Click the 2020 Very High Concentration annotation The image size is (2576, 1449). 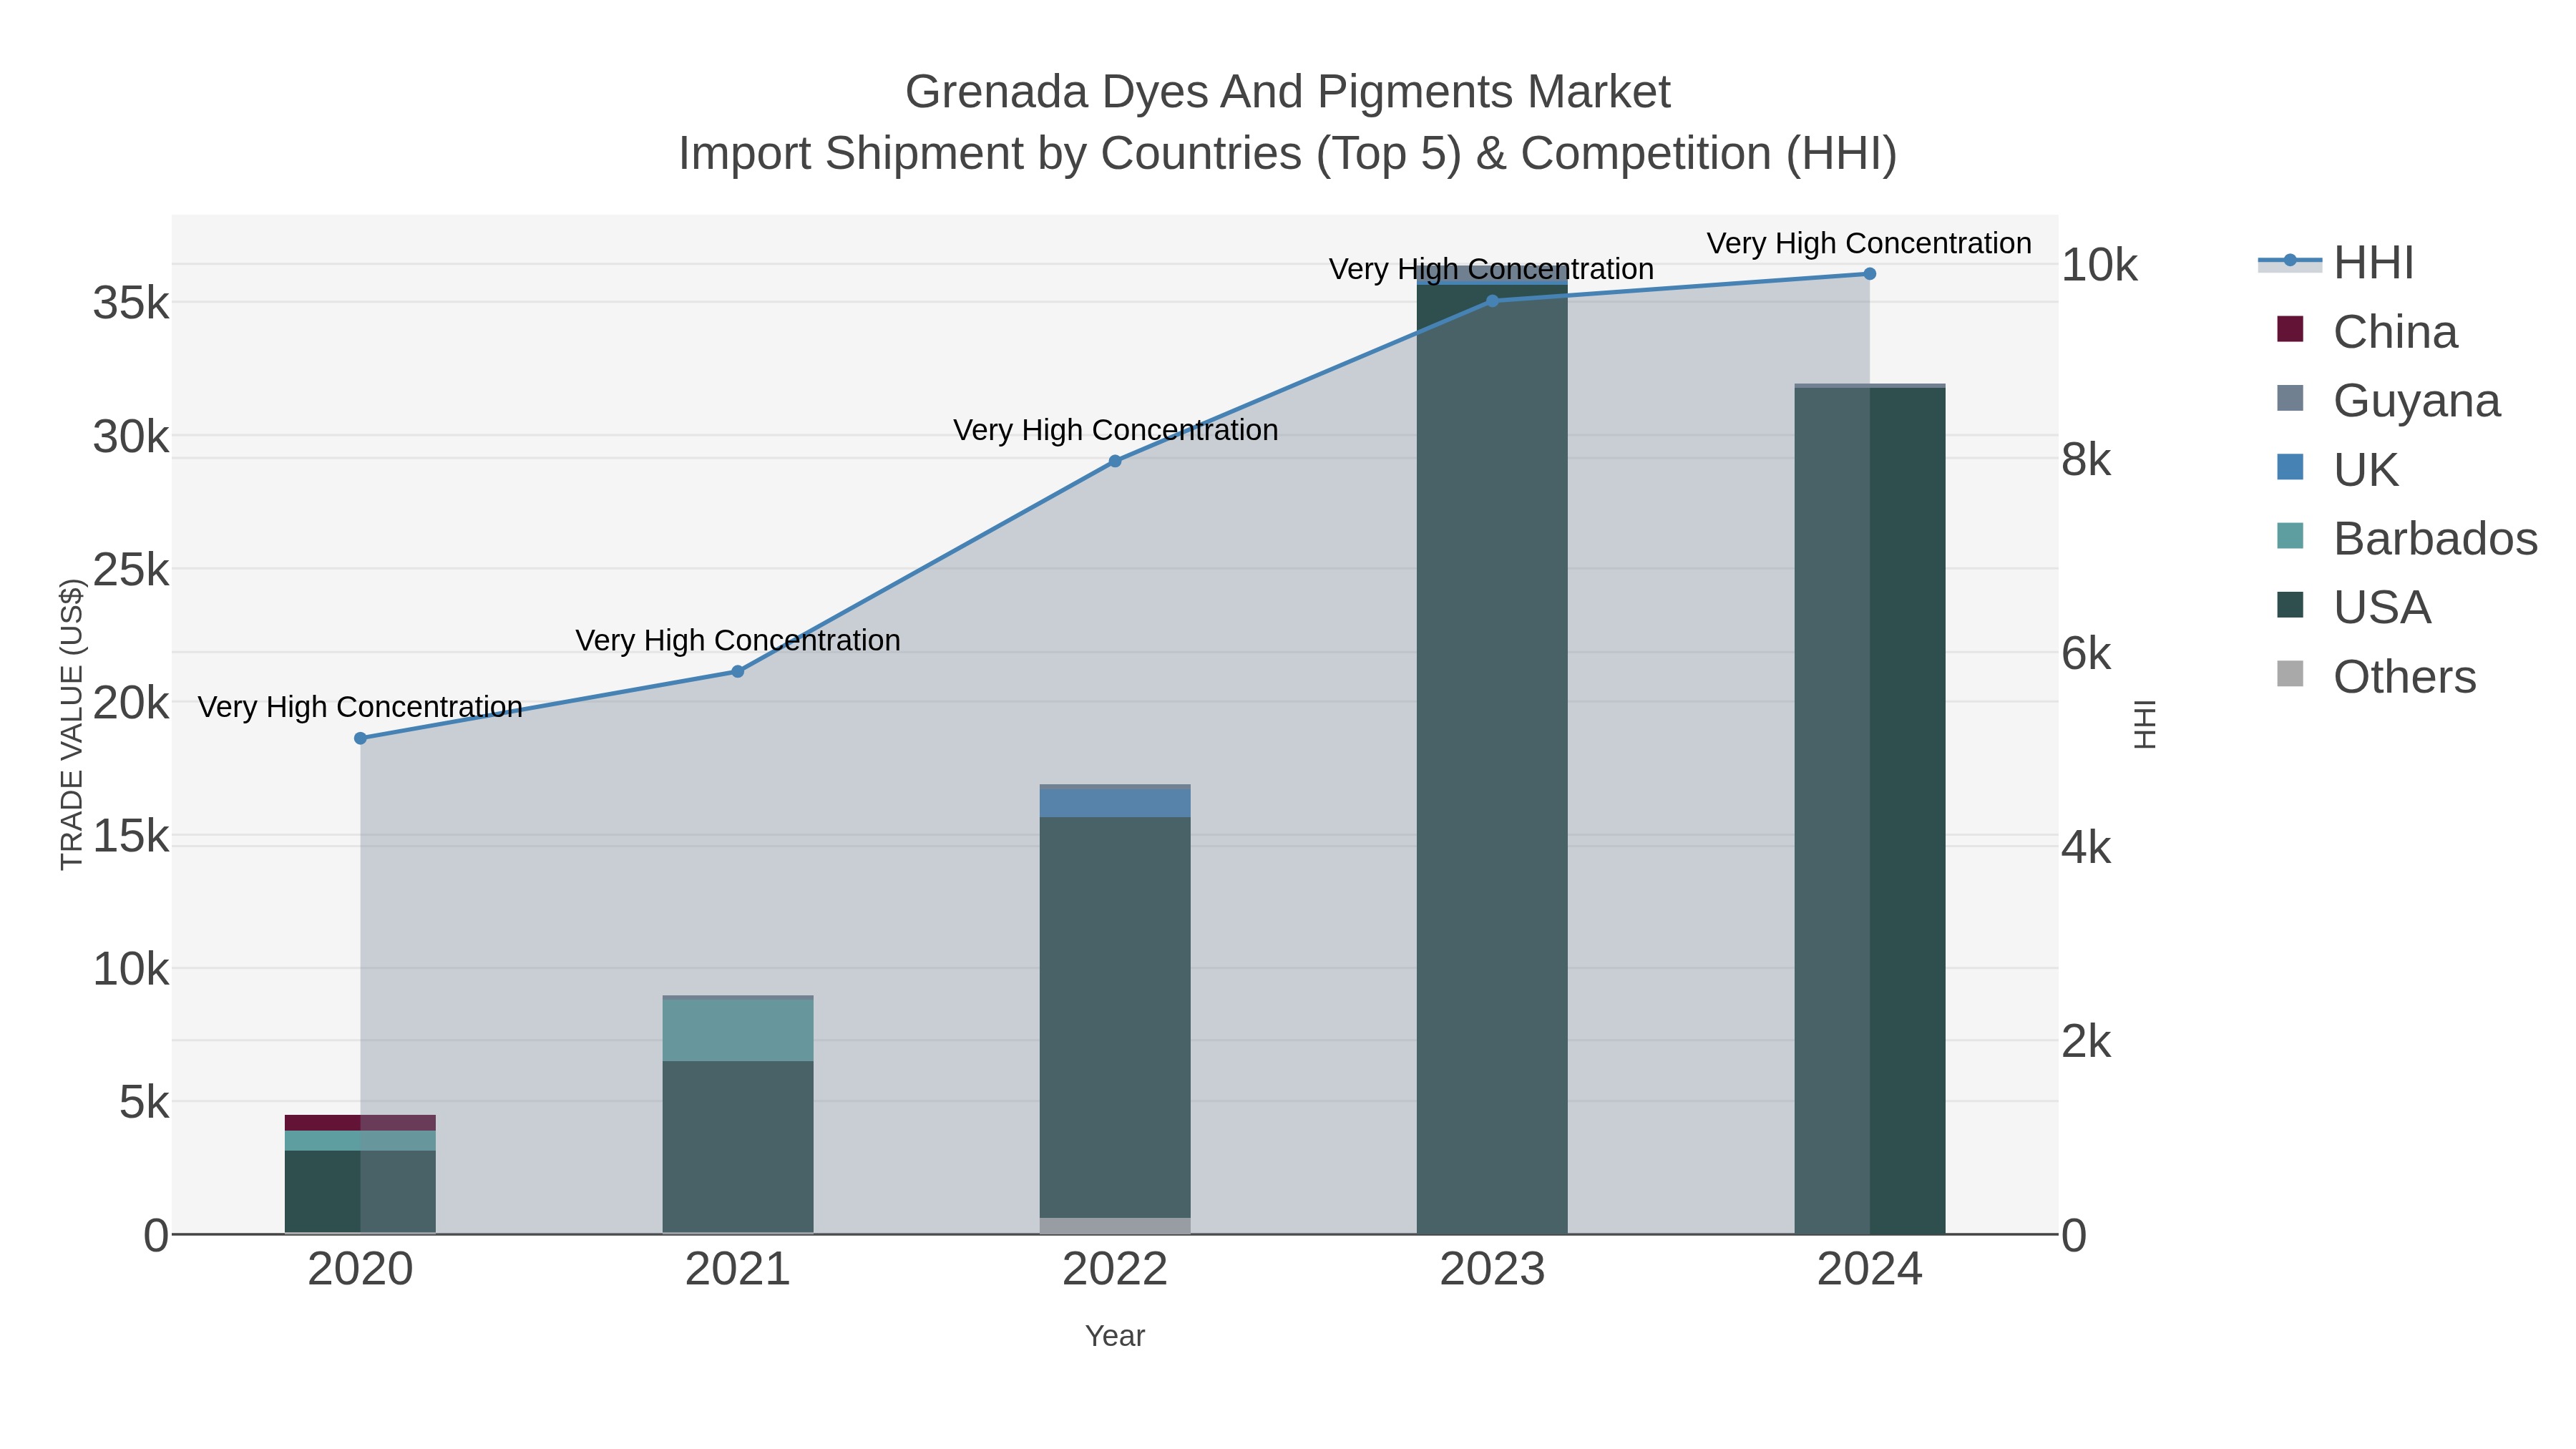[360, 707]
